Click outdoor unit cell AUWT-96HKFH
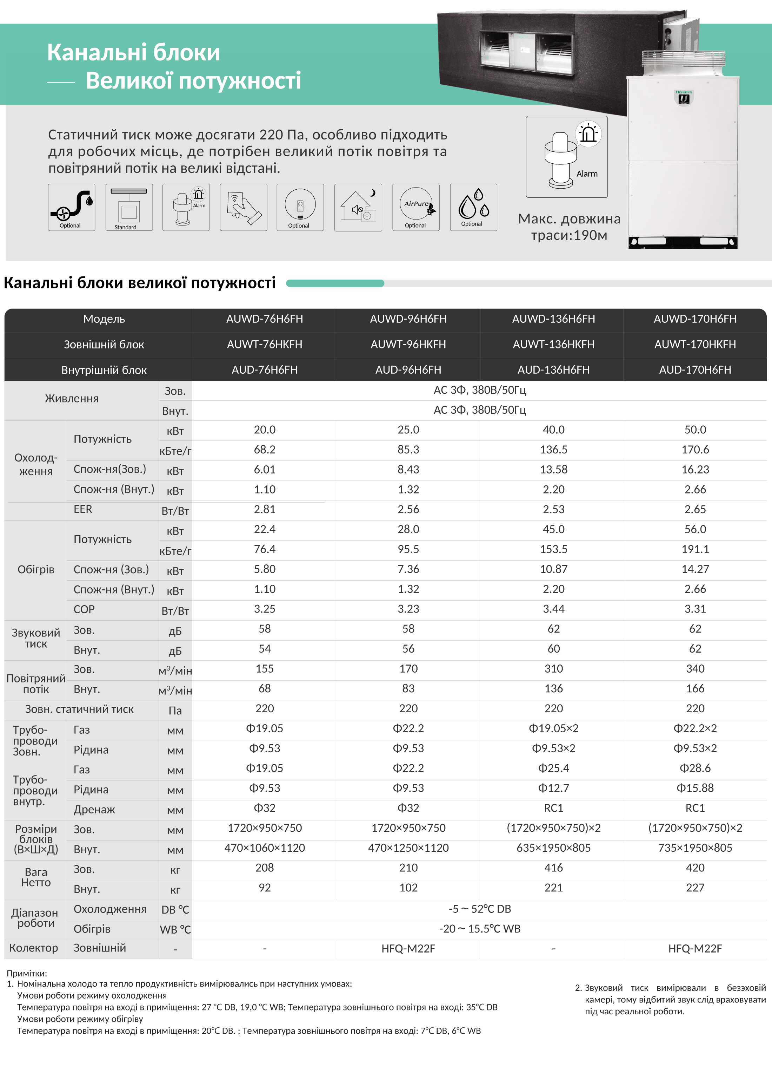This screenshot has height=1086, width=772. pos(408,345)
